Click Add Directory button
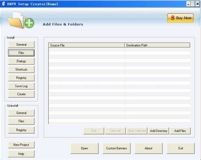Image resolution: width=201 pixels, height=160 pixels. point(158,131)
